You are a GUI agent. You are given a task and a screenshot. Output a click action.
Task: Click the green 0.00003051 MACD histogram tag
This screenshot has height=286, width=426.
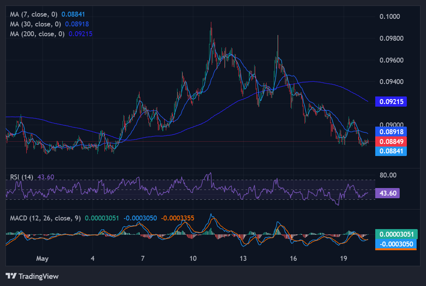(x=396, y=234)
